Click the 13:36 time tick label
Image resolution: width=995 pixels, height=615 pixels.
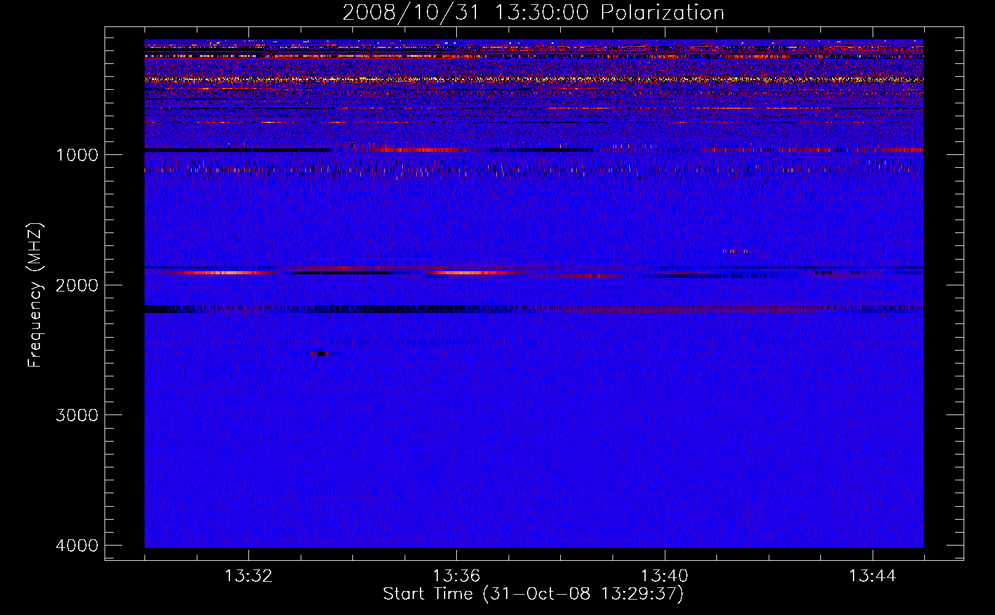(x=456, y=576)
